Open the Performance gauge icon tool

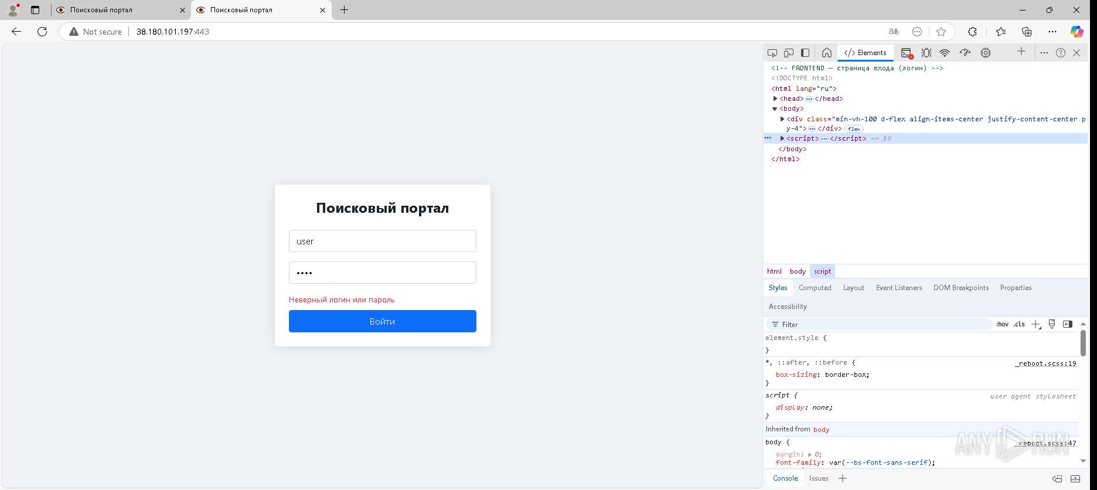pyautogui.click(x=965, y=53)
